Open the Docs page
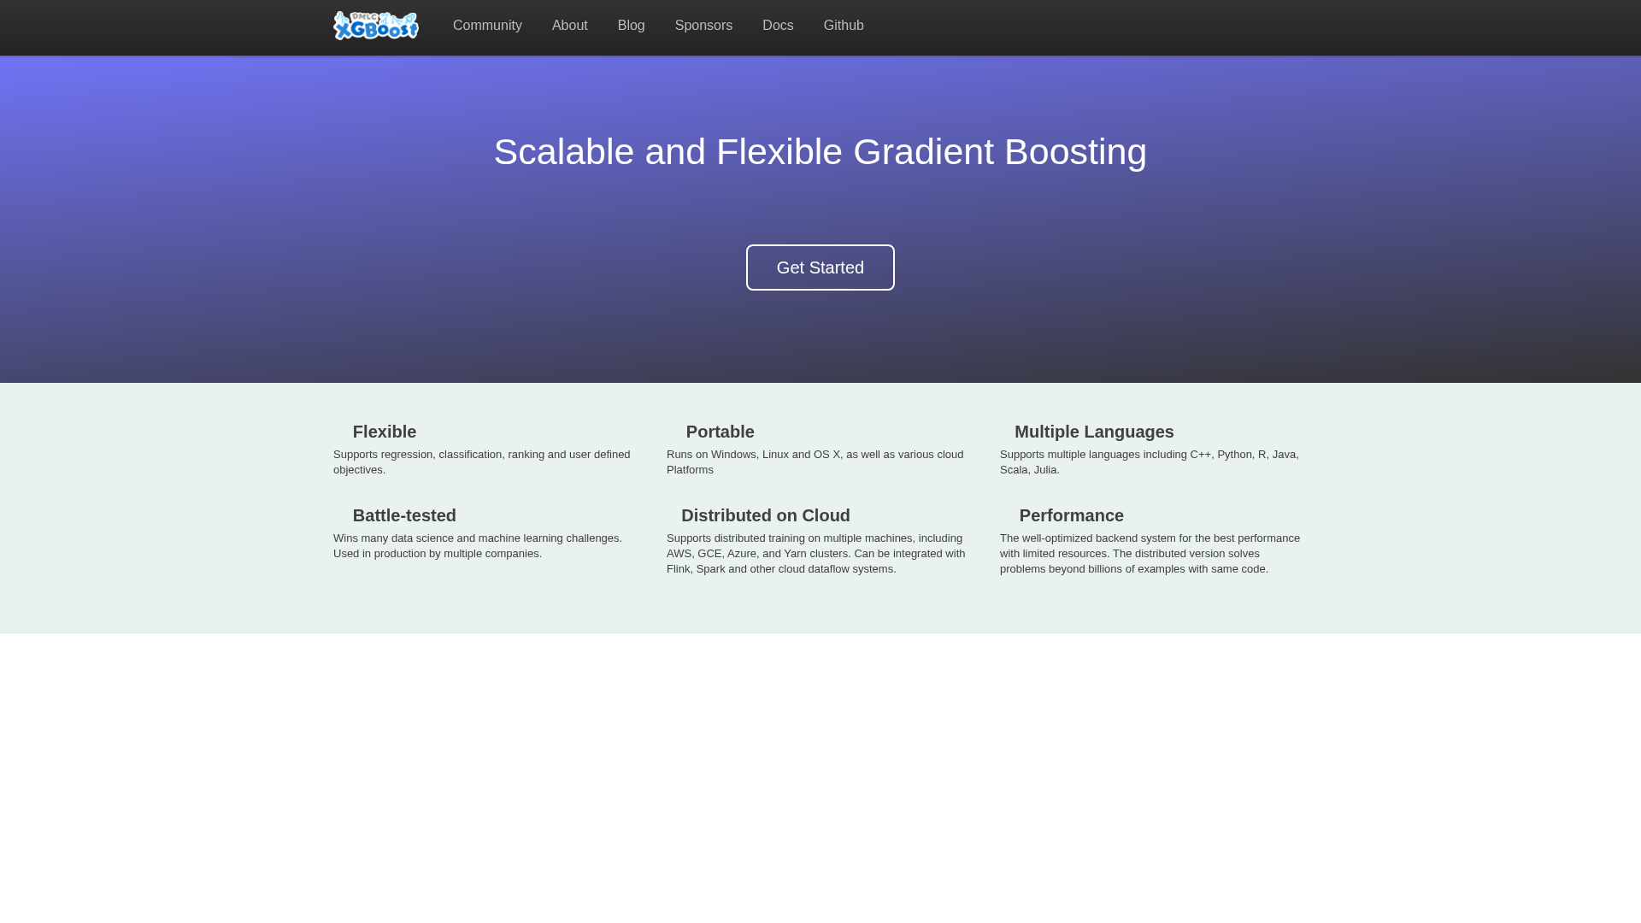Screen dimensions: 1641x923 click(x=777, y=25)
